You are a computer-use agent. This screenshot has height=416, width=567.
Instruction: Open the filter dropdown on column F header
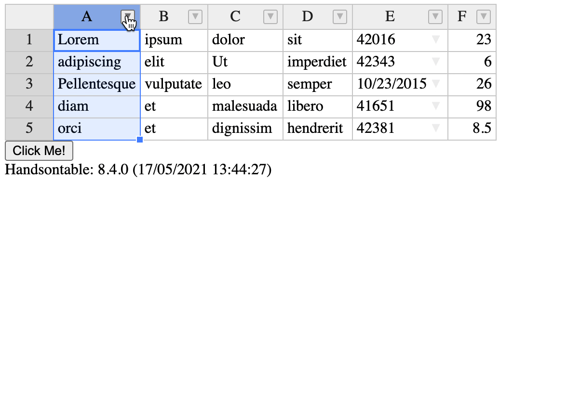[x=484, y=16]
